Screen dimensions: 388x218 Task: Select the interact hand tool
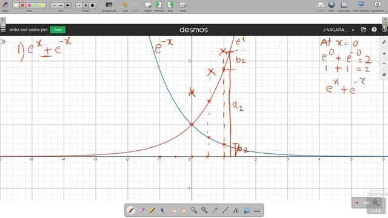point(173,210)
